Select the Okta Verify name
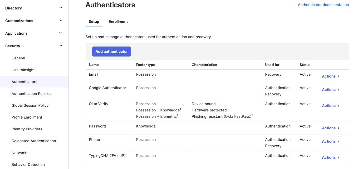 [x=99, y=104]
